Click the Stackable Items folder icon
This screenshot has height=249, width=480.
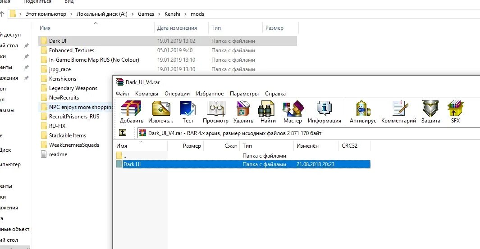[44, 135]
